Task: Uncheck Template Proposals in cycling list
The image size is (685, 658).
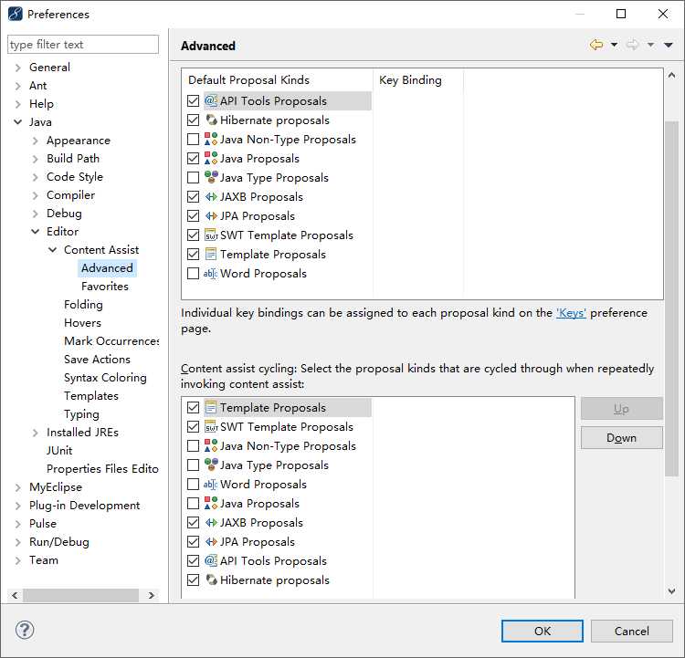Action: 193,408
